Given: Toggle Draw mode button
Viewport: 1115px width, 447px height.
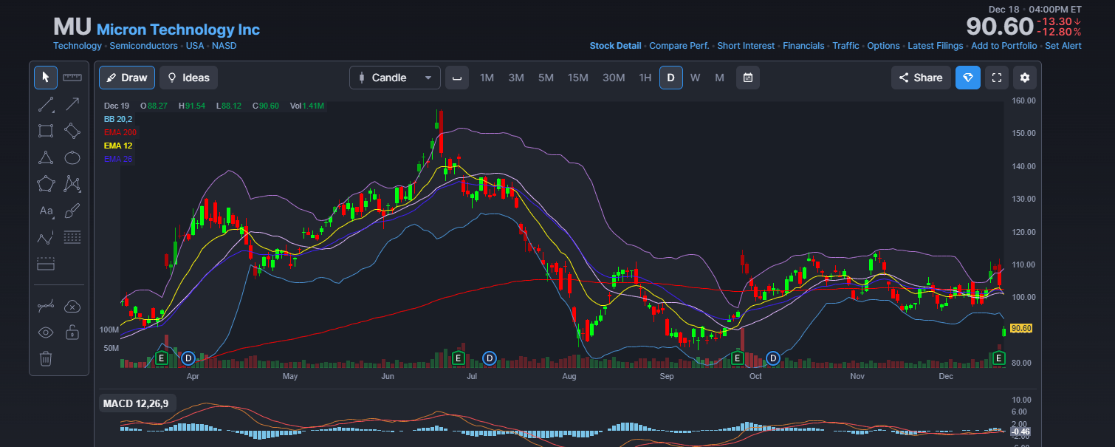Looking at the screenshot, I should click(127, 78).
